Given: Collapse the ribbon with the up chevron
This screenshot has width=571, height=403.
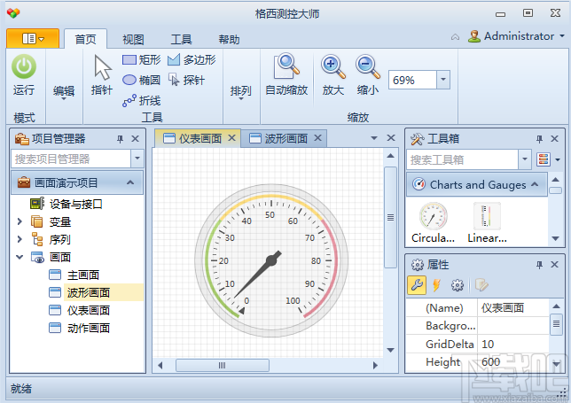Looking at the screenshot, I should tap(455, 36).
